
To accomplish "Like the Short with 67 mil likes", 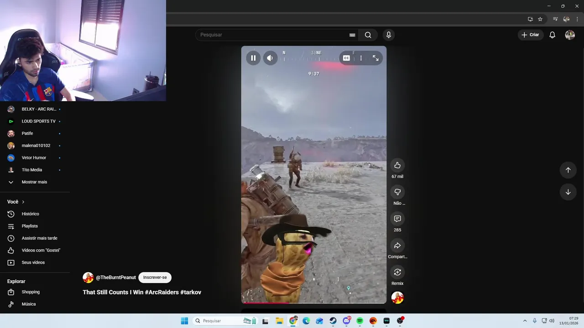I will click(x=397, y=165).
